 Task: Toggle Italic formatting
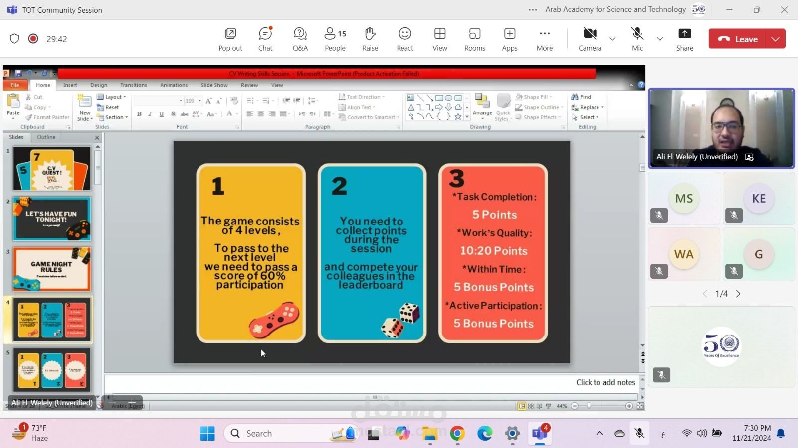click(x=150, y=114)
